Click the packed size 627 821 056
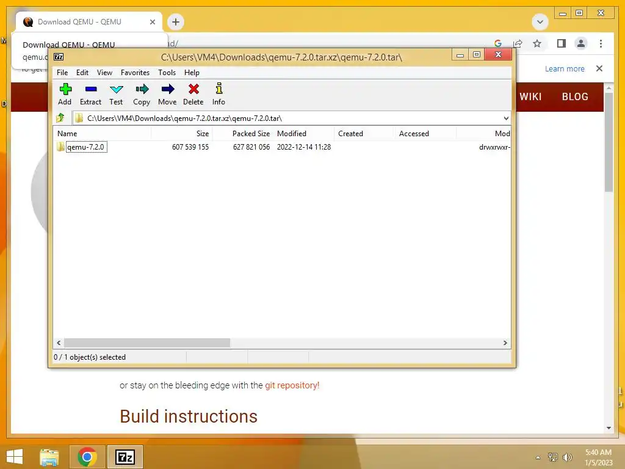625x469 pixels. point(251,147)
